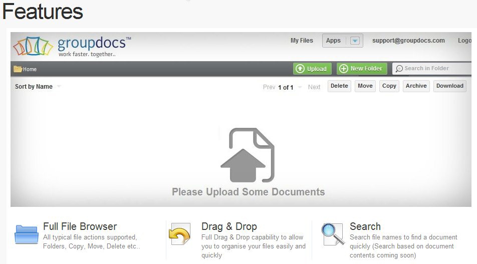This screenshot has width=477, height=264.
Task: Click the Delete button
Action: tap(339, 86)
